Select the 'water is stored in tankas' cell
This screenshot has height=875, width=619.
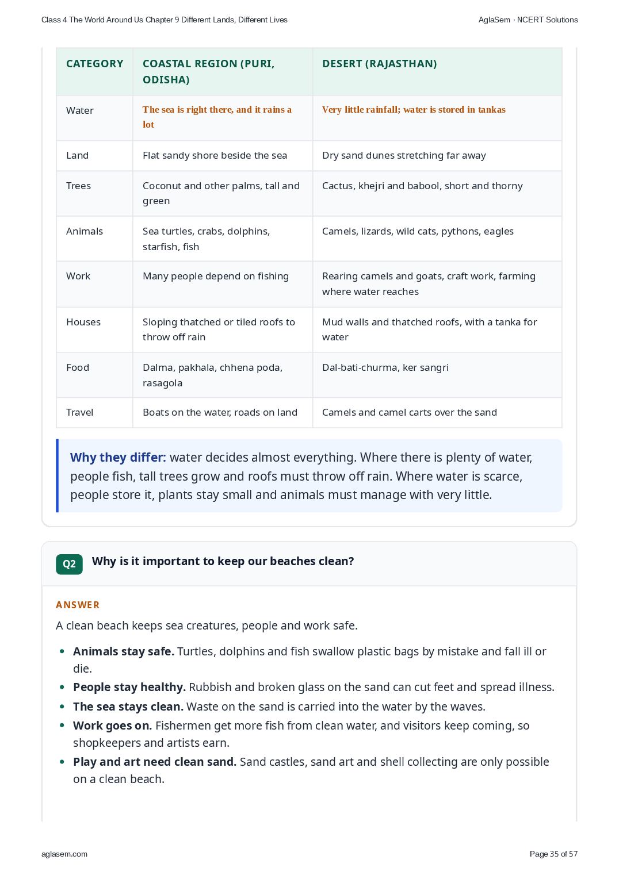point(437,118)
